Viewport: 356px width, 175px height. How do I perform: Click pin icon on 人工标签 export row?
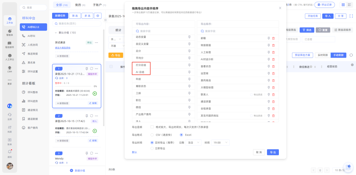269,52
